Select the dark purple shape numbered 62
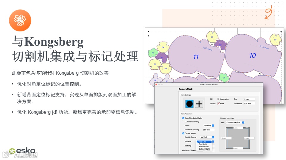Screen dimensions: 286x160 (220, 45)
